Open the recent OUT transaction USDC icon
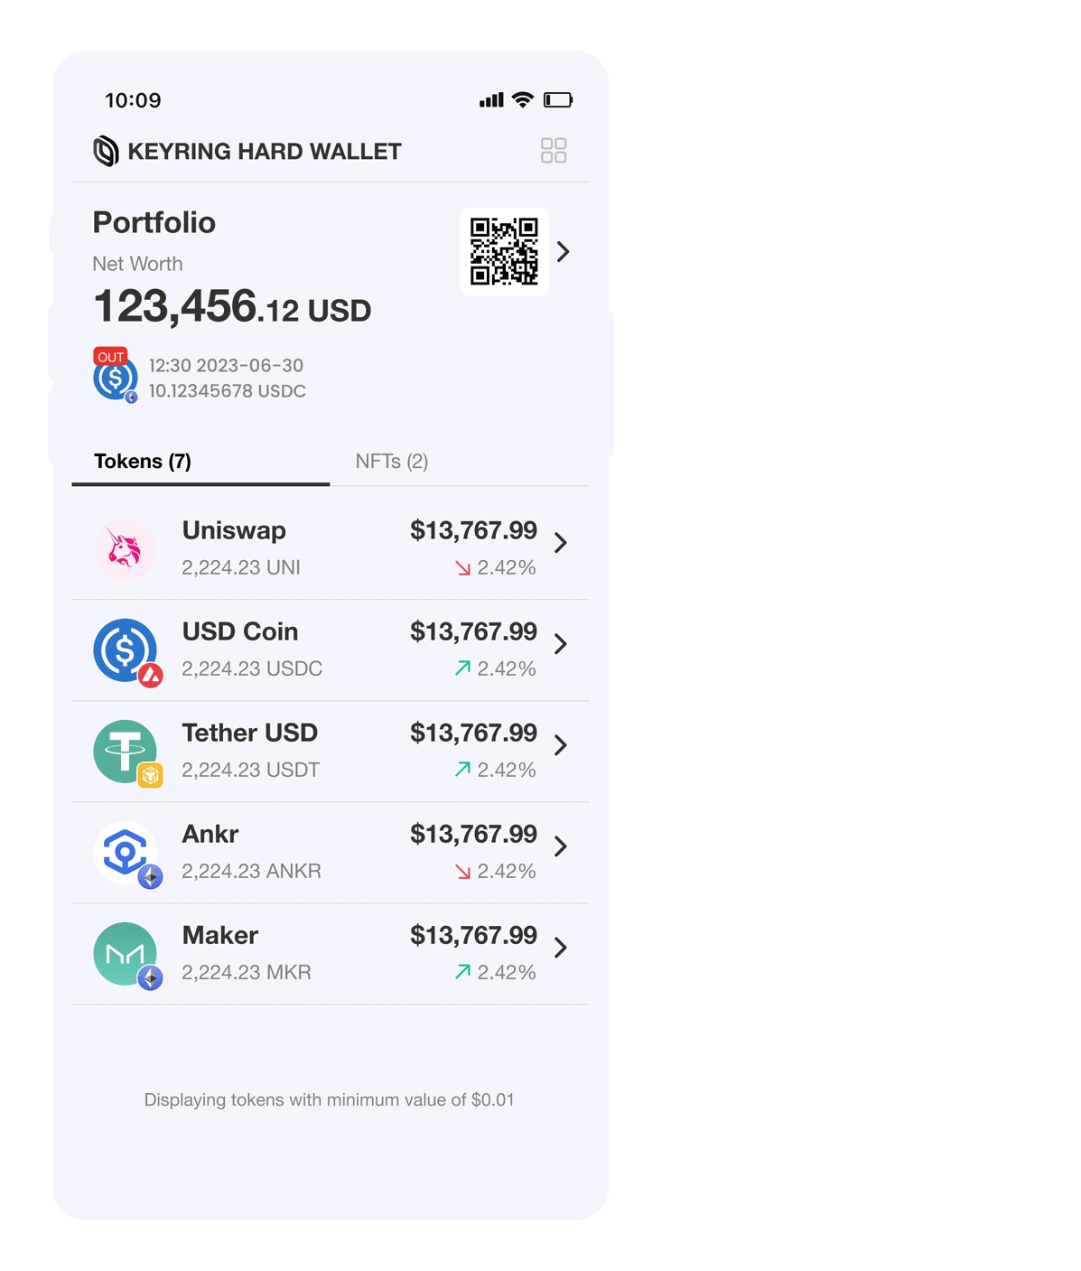The width and height of the screenshot is (1081, 1271). pos(115,378)
